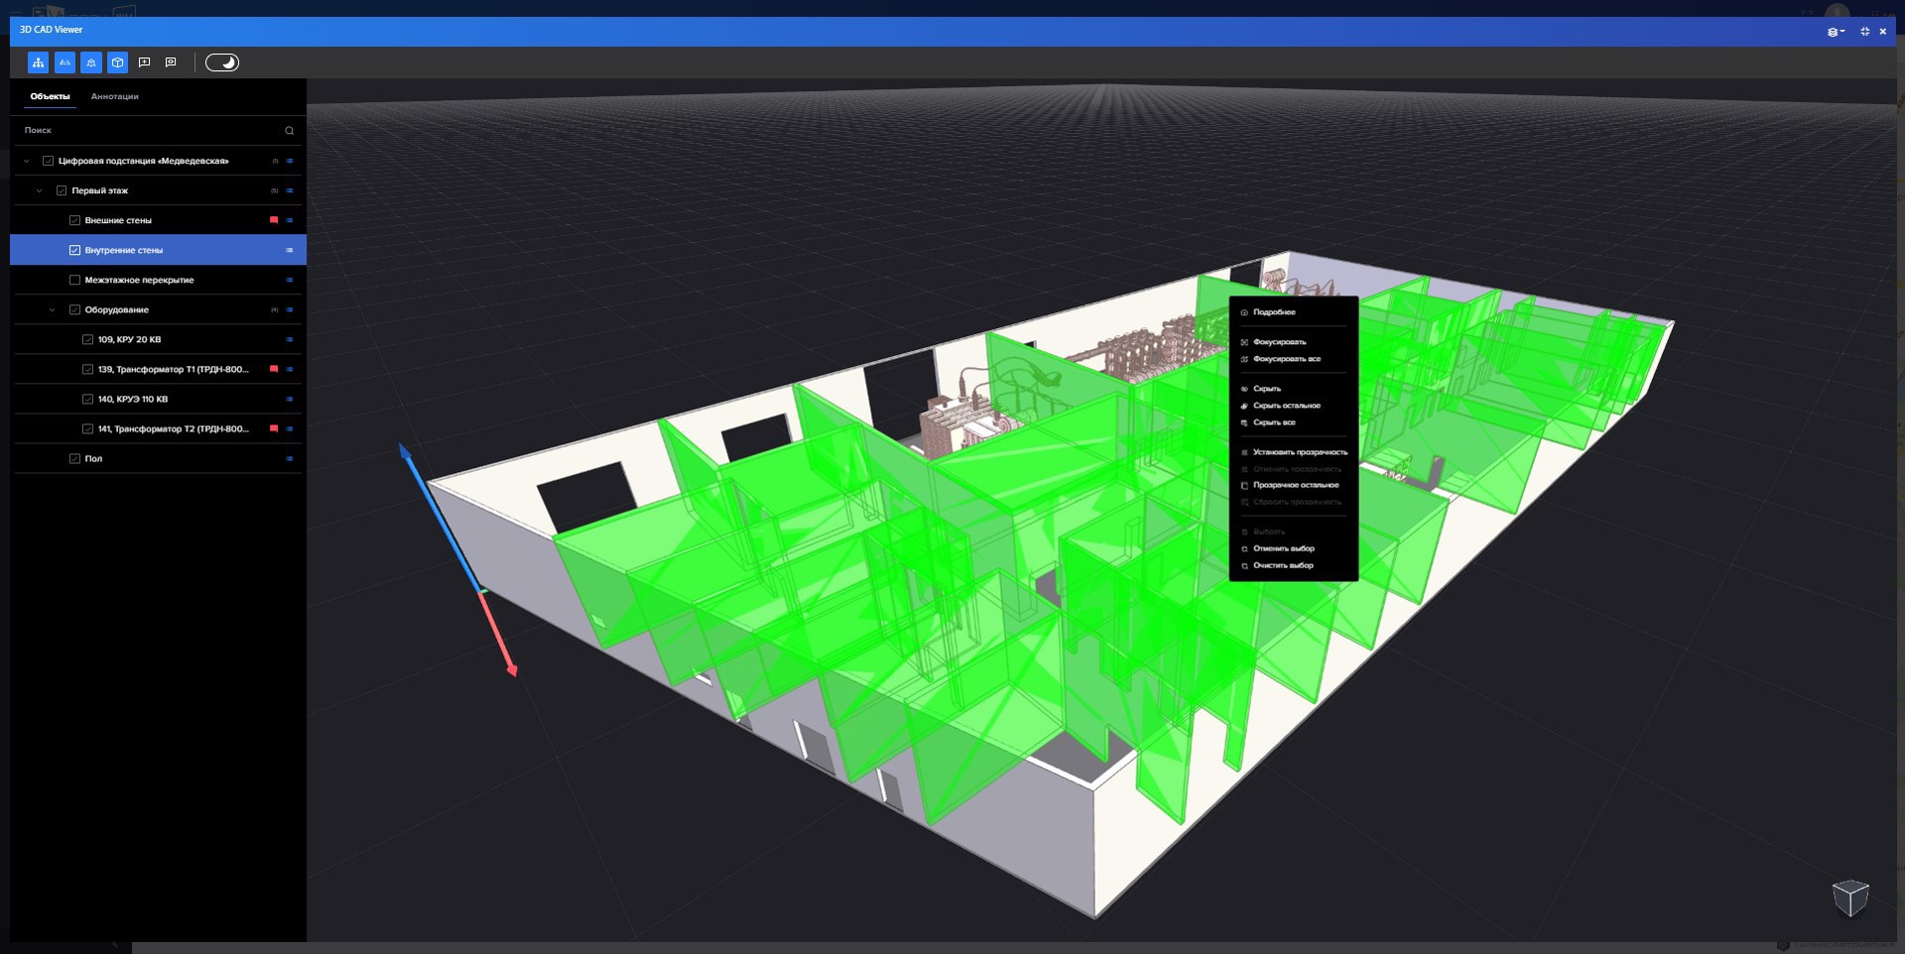Viewport: 1905px width, 954px height.
Task: Open list menu icon for Пол row
Action: [290, 459]
